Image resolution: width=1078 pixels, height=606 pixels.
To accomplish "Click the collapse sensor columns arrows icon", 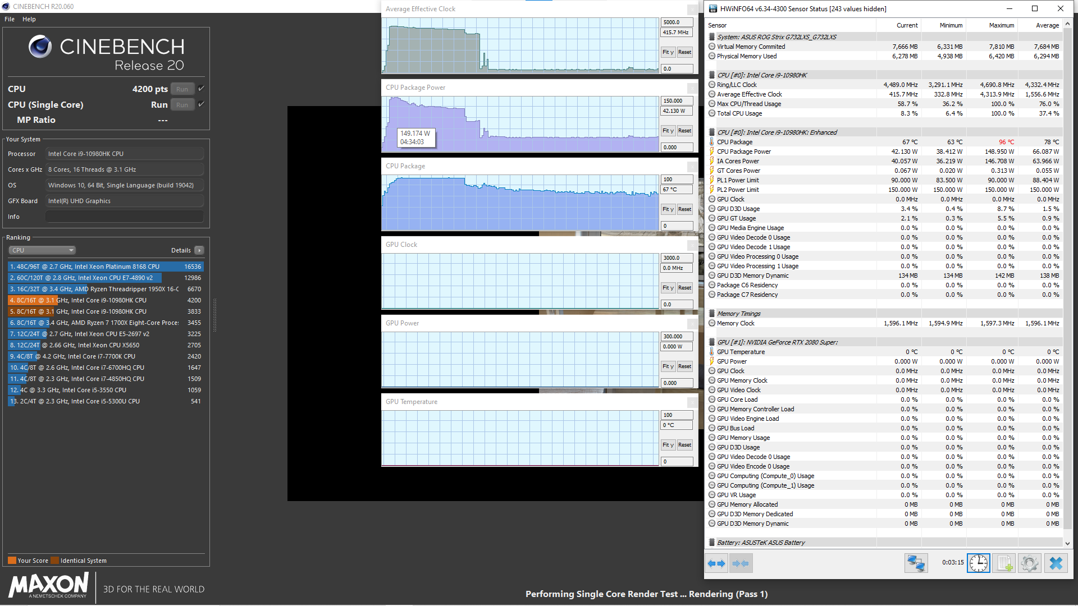I will click(x=741, y=563).
